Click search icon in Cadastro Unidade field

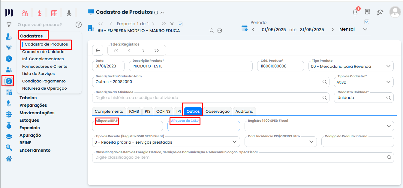pyautogui.click(x=388, y=97)
